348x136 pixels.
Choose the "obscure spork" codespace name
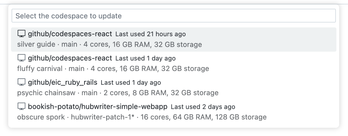click(41, 117)
